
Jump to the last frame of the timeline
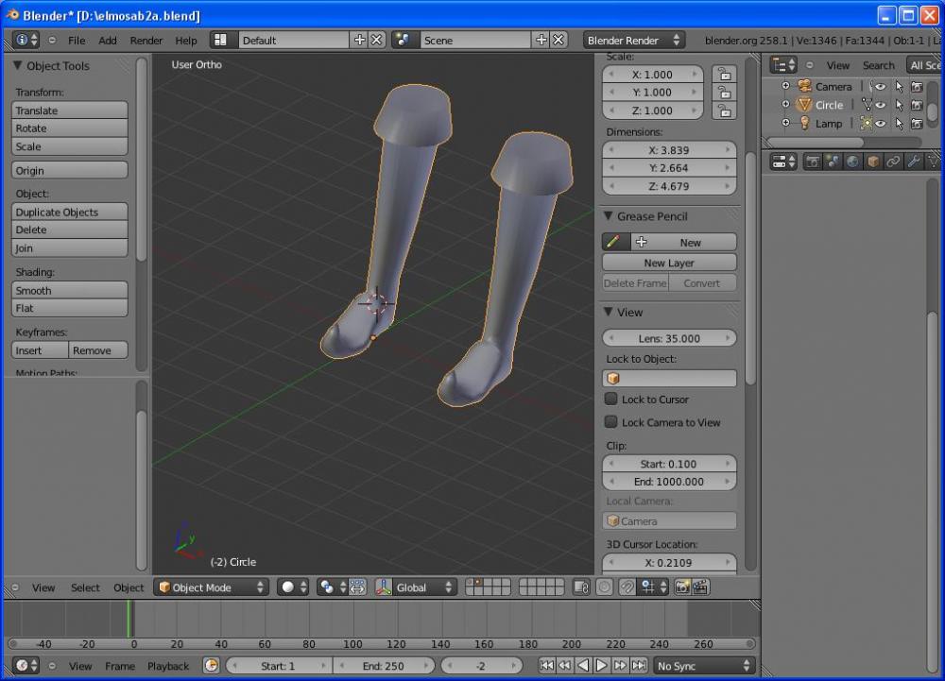point(640,666)
